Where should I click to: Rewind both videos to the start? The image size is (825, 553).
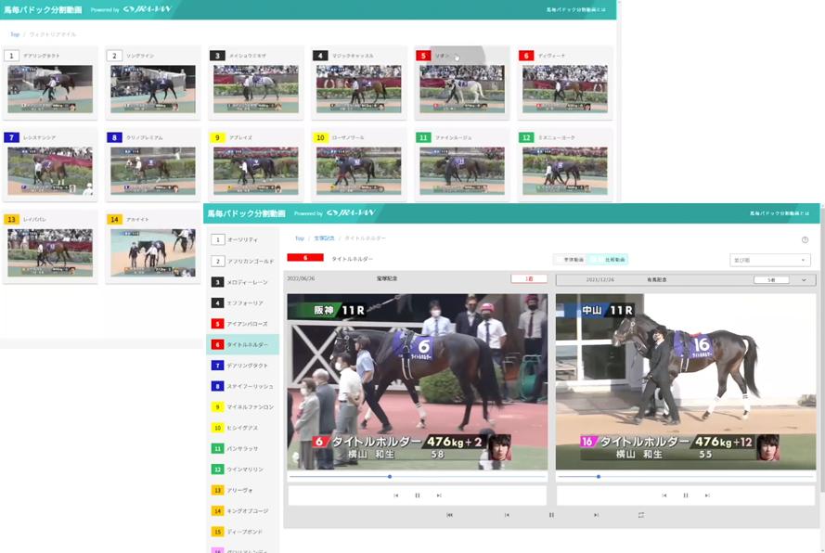tap(449, 515)
